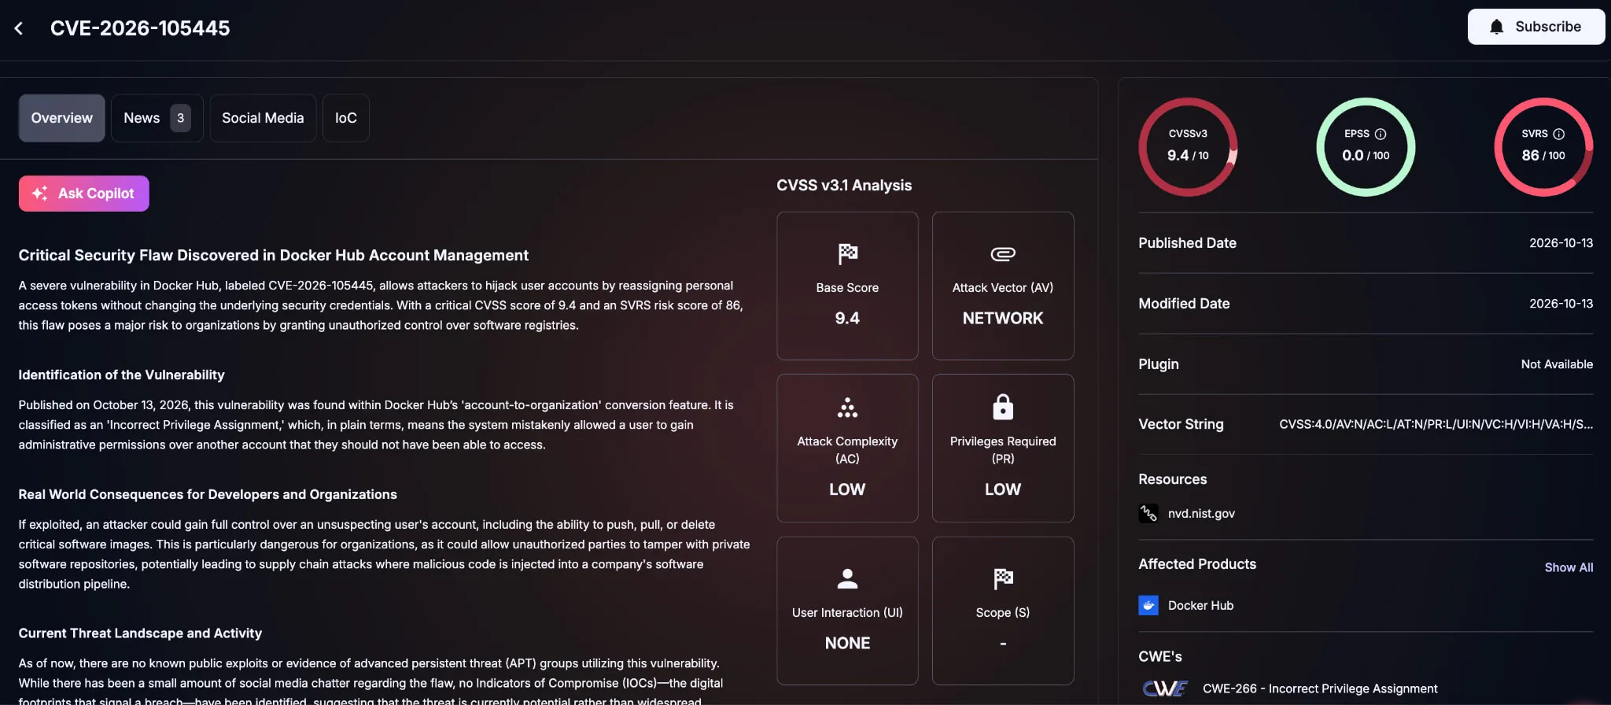Subscribe to this CVE

pos(1535,27)
